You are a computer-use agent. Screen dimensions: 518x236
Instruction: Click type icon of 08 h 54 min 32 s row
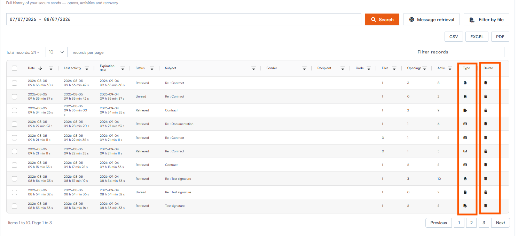coord(465,192)
